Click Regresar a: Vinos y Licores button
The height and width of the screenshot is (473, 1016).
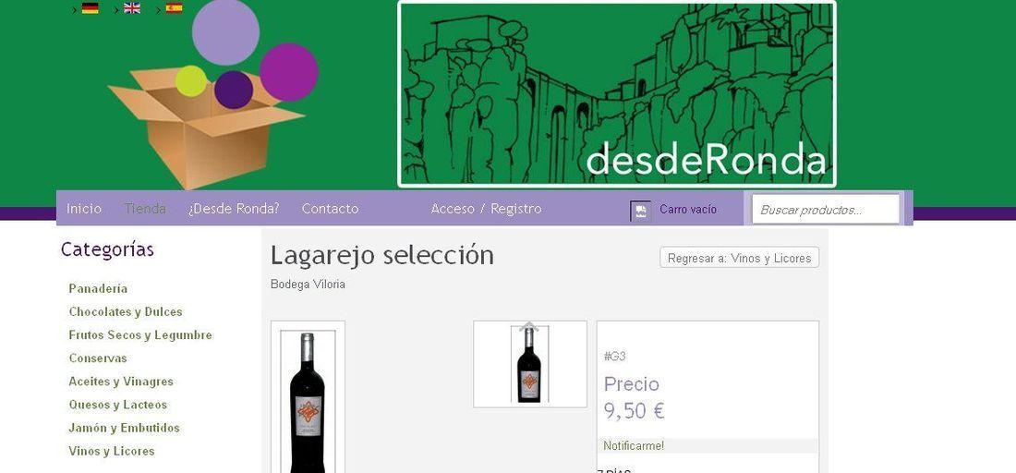click(739, 258)
